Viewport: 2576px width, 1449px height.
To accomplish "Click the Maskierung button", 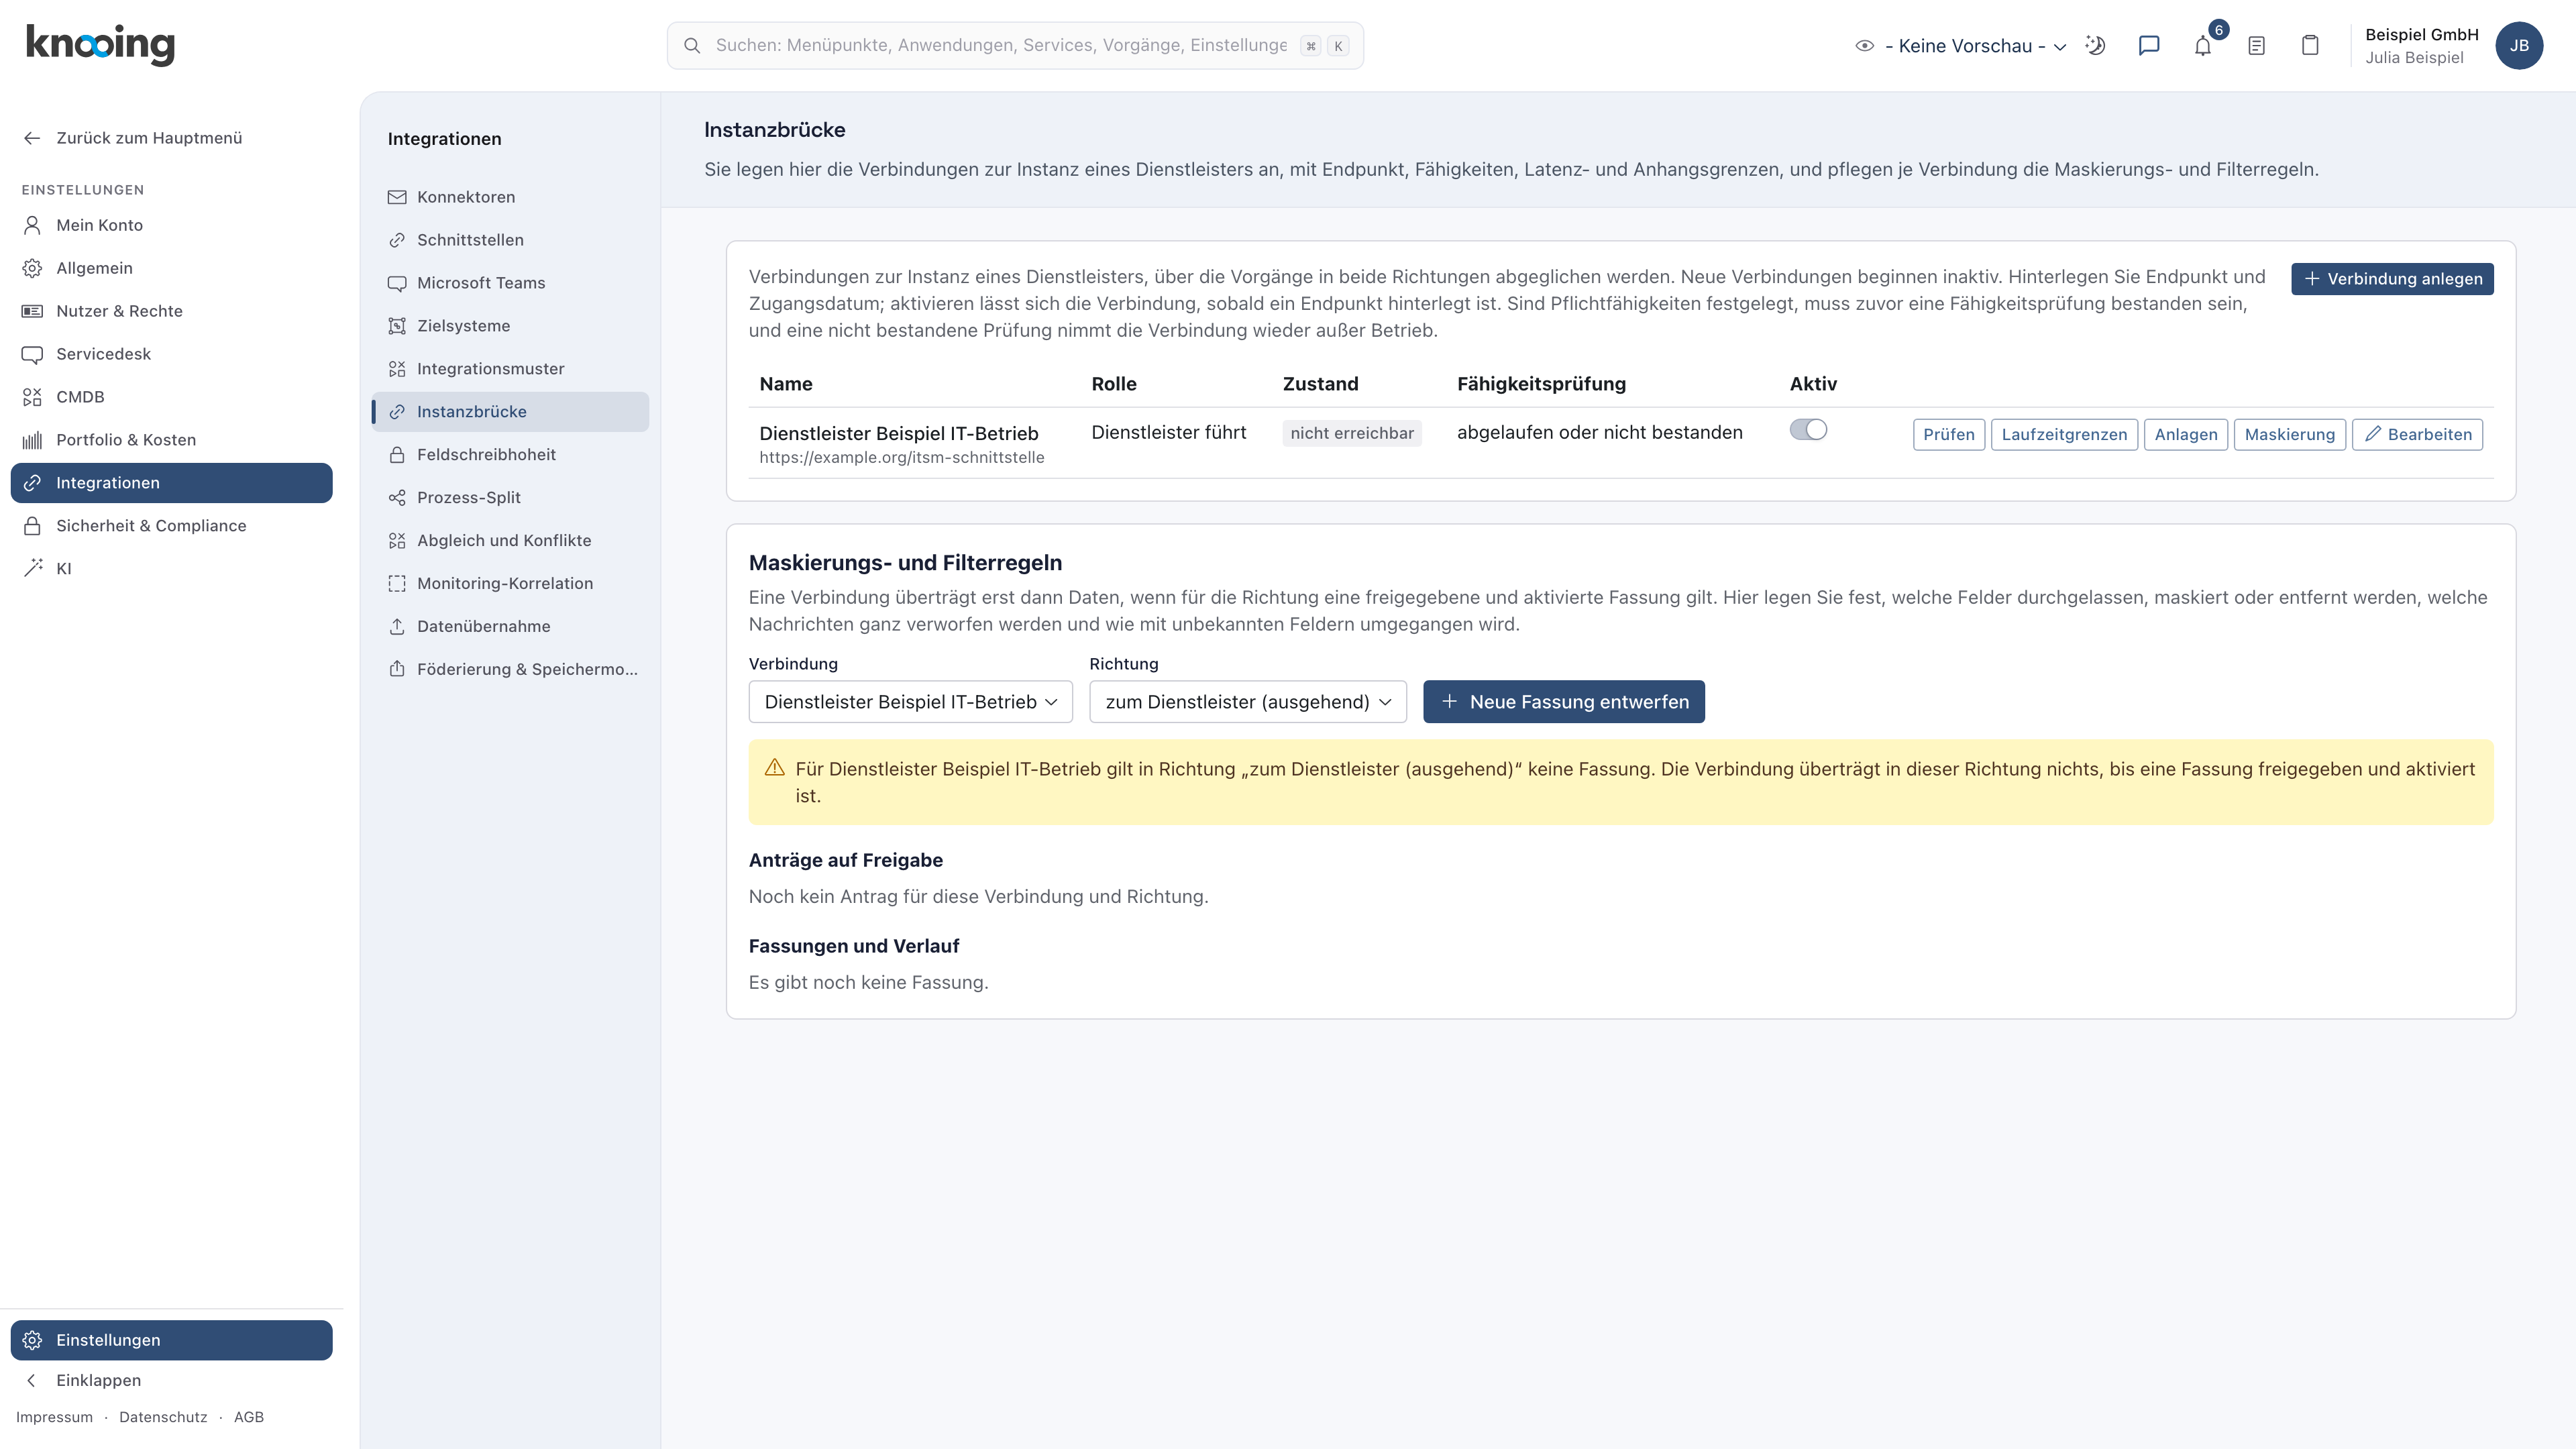I will point(2289,434).
